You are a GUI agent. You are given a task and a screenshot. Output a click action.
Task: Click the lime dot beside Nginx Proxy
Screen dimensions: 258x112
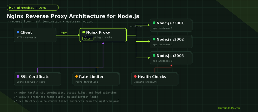click(84, 32)
